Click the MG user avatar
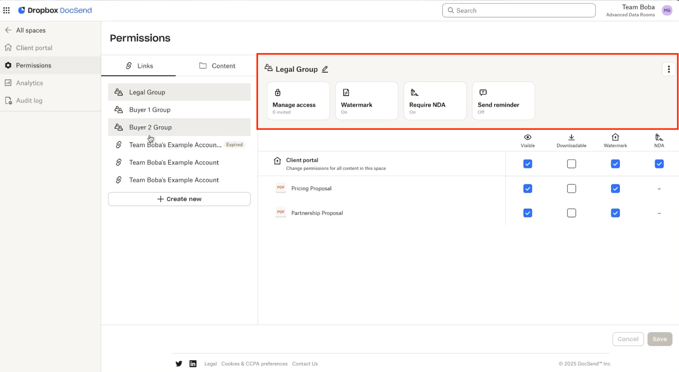Screen dimensions: 679x372 coord(667,11)
